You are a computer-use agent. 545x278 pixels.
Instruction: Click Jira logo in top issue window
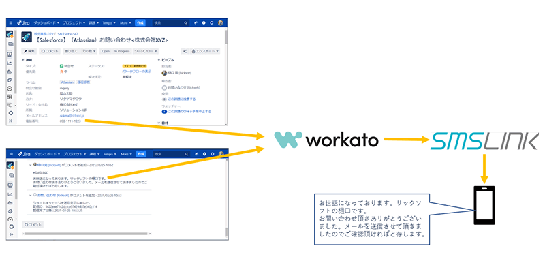click(24, 23)
